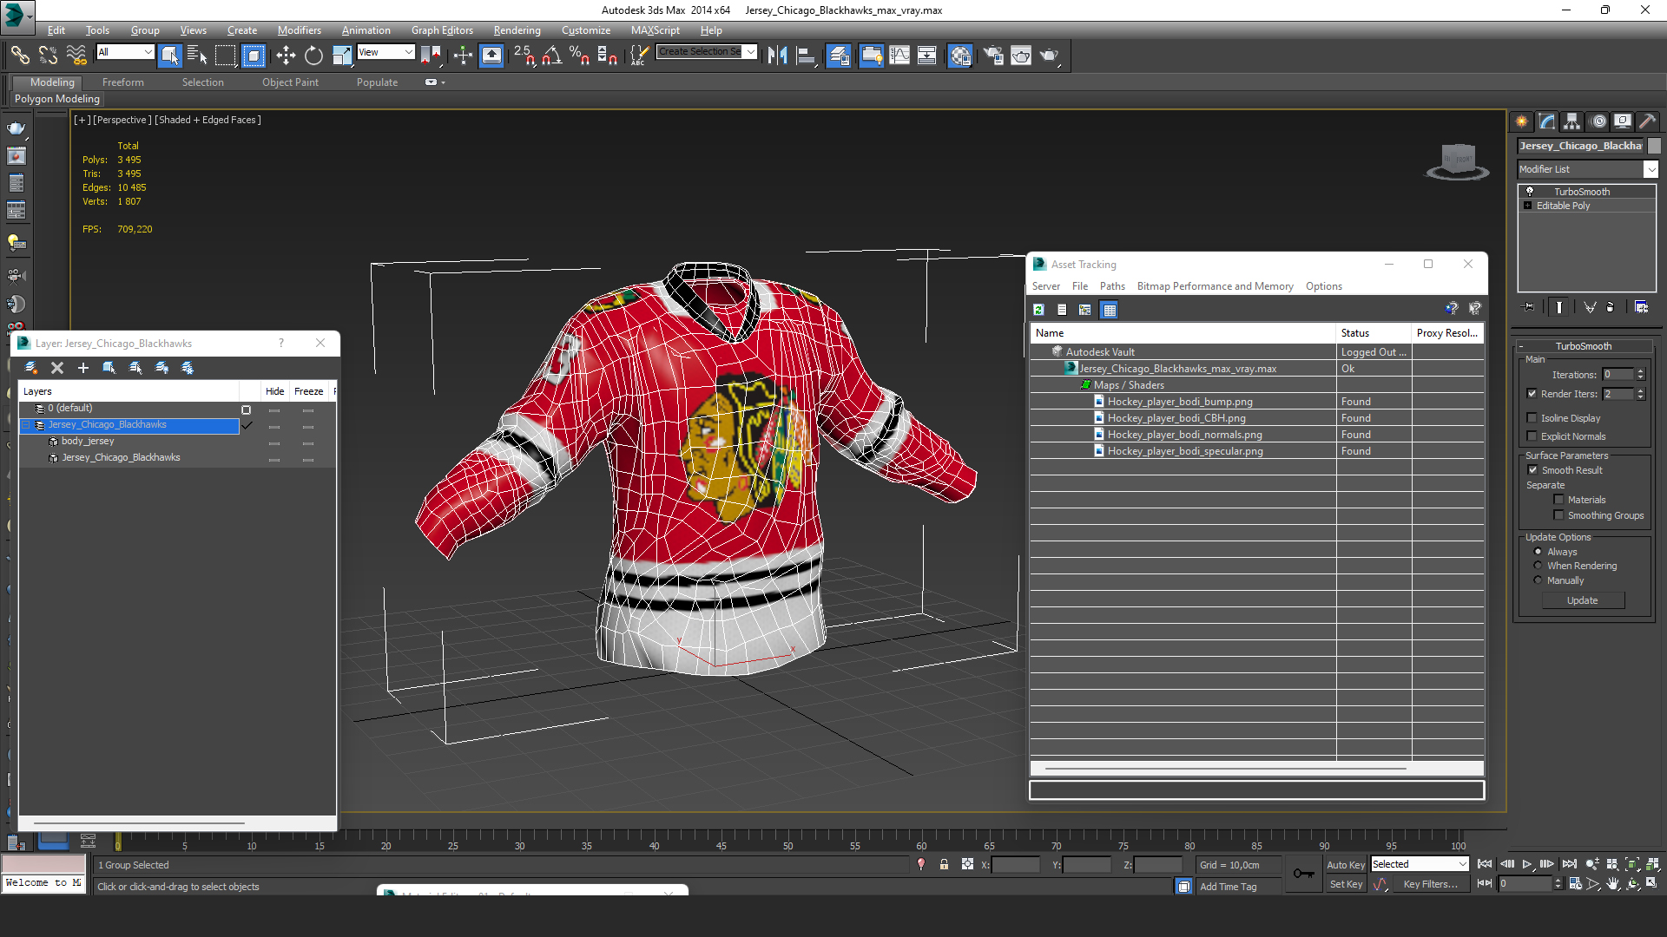Viewport: 1667px width, 937px height.
Task: Choose the Select and Rotate tool
Action: pyautogui.click(x=313, y=56)
